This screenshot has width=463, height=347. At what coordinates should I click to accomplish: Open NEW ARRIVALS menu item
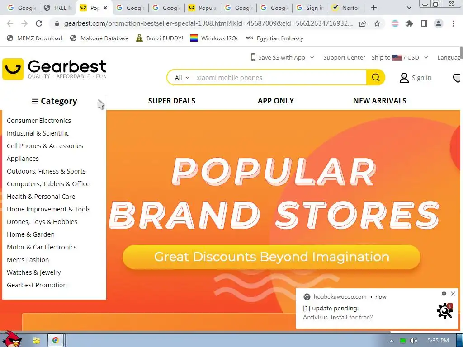380,101
